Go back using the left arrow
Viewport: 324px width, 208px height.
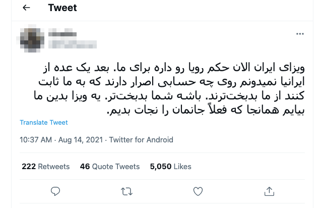[27, 8]
